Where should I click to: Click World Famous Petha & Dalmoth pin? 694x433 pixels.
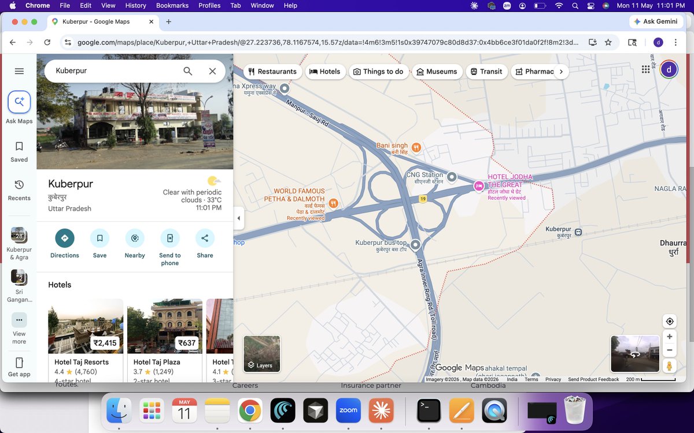coord(334,203)
